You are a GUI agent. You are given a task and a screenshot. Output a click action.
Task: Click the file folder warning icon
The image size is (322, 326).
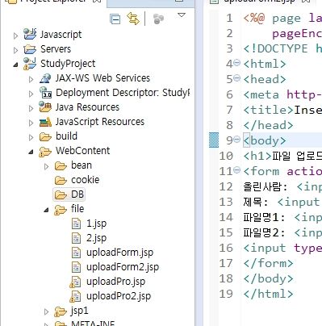[x=61, y=210]
